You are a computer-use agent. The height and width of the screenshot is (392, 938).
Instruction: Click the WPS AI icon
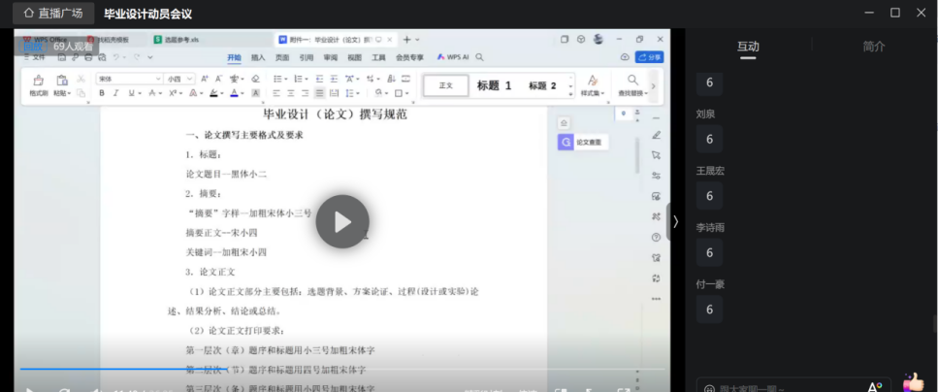[453, 57]
